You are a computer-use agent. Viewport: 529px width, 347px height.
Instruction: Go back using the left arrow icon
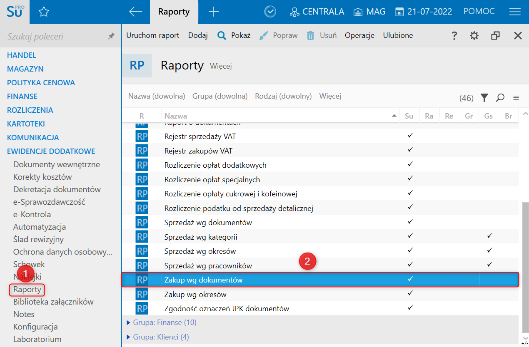pyautogui.click(x=135, y=12)
